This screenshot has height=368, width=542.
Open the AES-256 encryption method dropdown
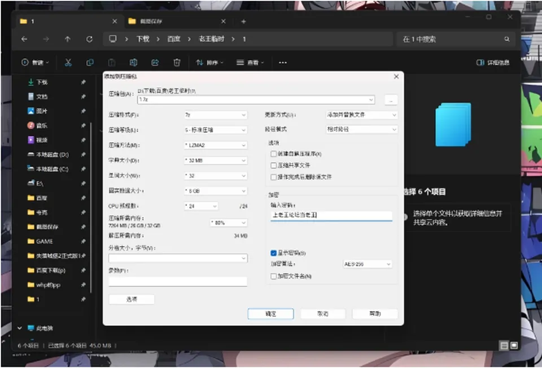click(367, 264)
